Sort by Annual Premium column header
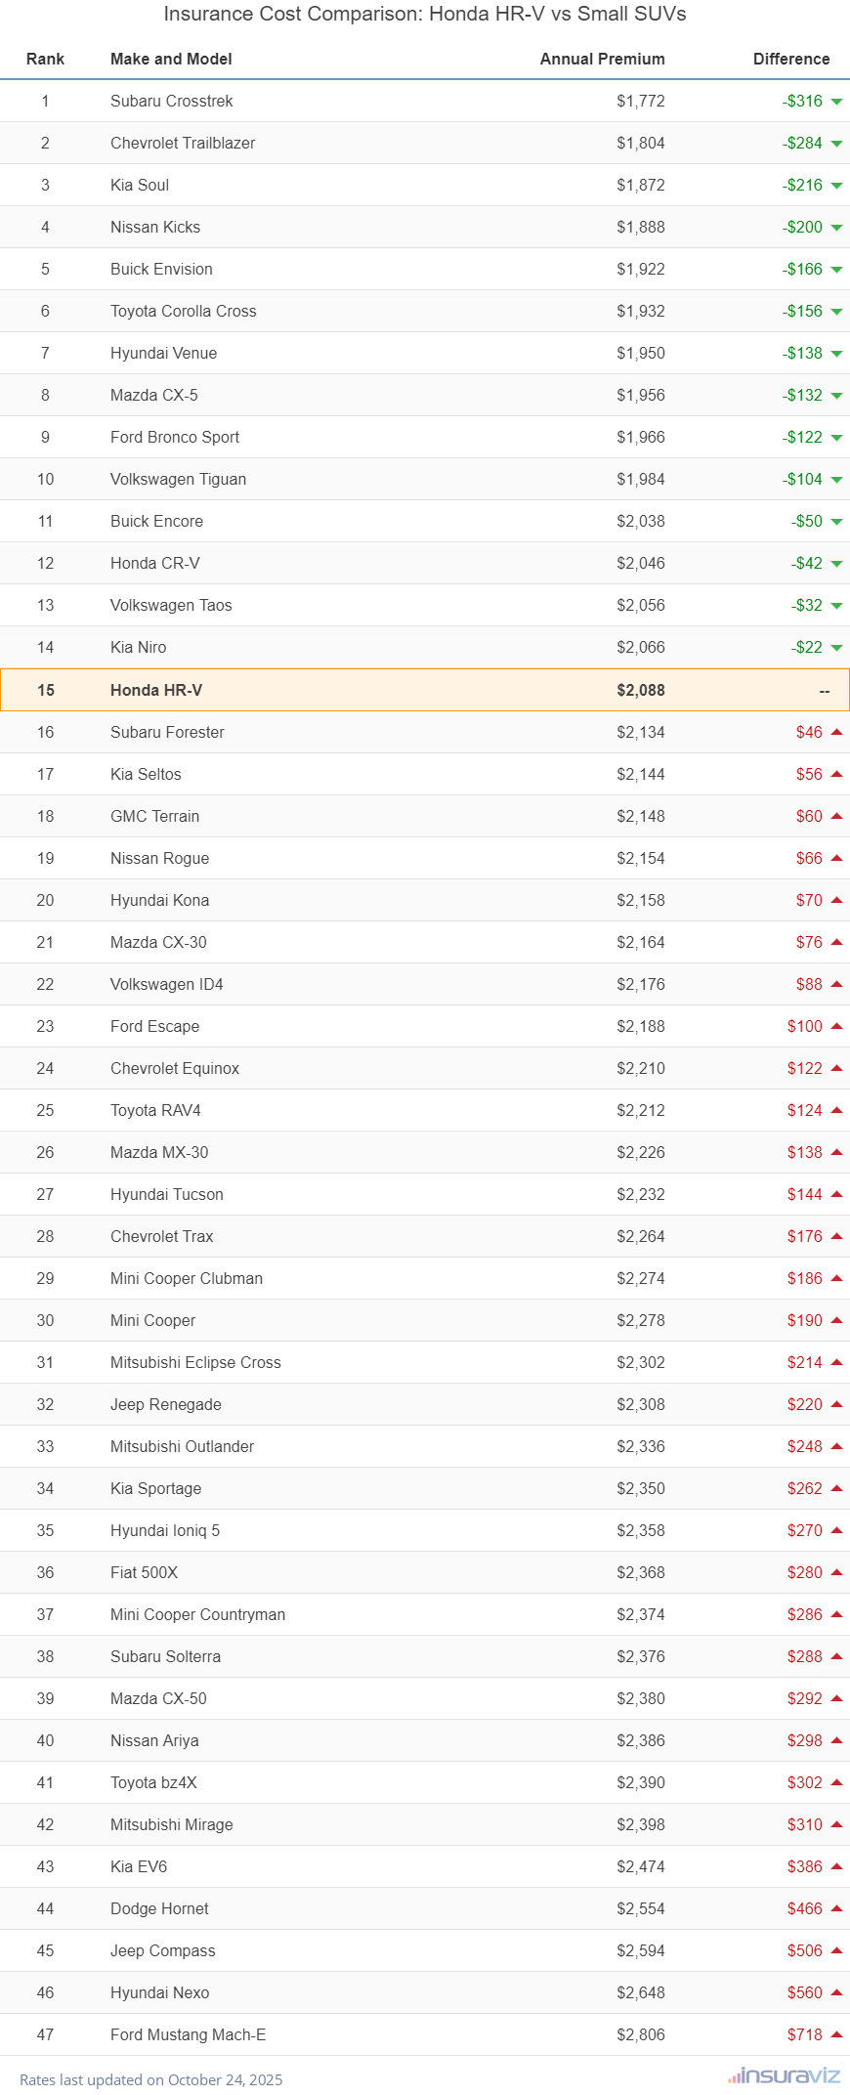The image size is (850, 2095). 602,59
